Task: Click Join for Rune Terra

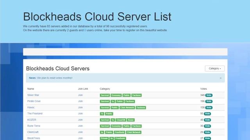Action: point(80,126)
